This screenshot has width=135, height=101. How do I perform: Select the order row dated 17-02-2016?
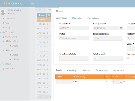44,42
